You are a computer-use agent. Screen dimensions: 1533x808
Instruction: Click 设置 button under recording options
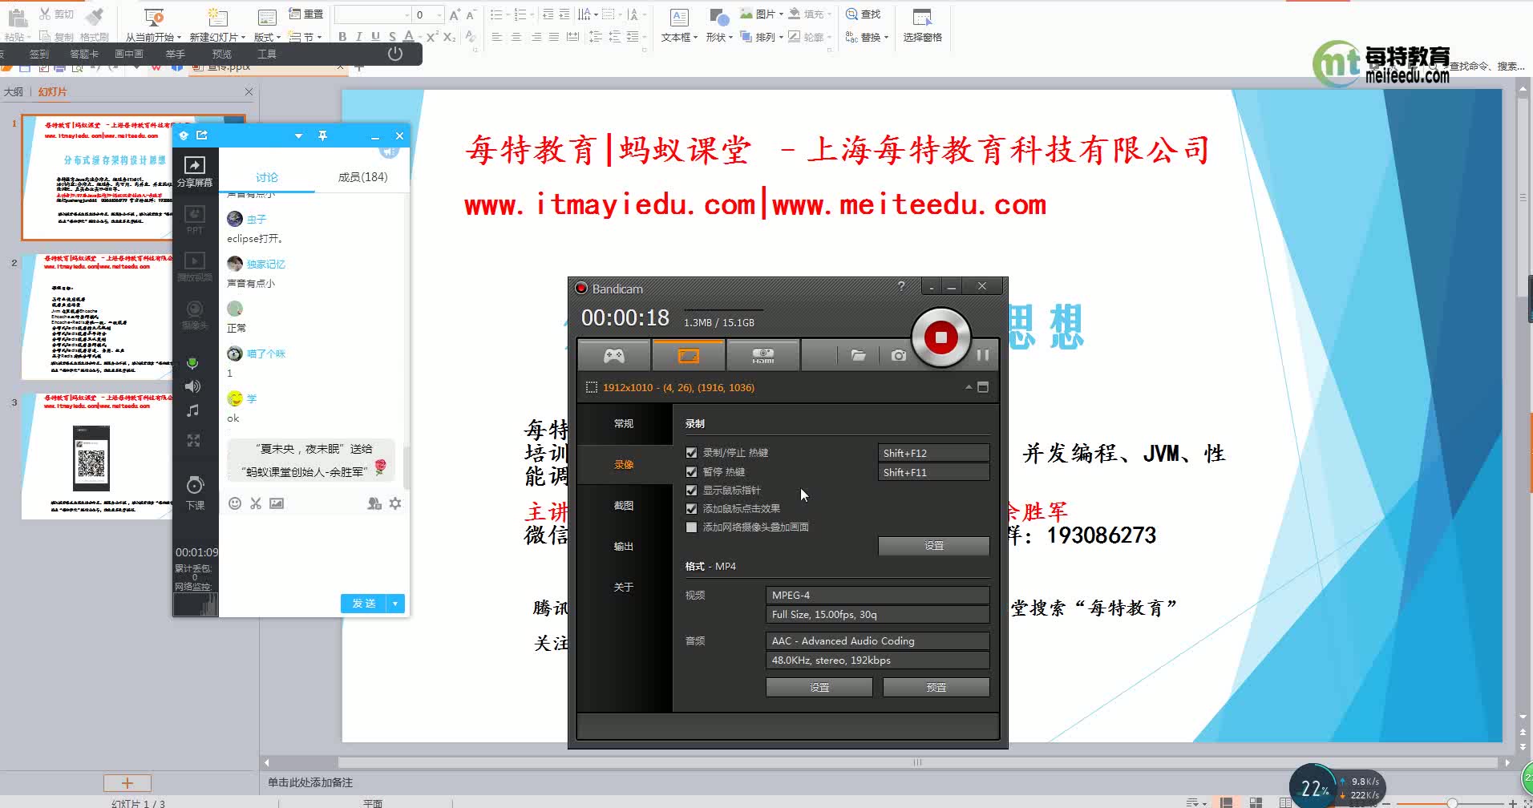click(x=933, y=546)
